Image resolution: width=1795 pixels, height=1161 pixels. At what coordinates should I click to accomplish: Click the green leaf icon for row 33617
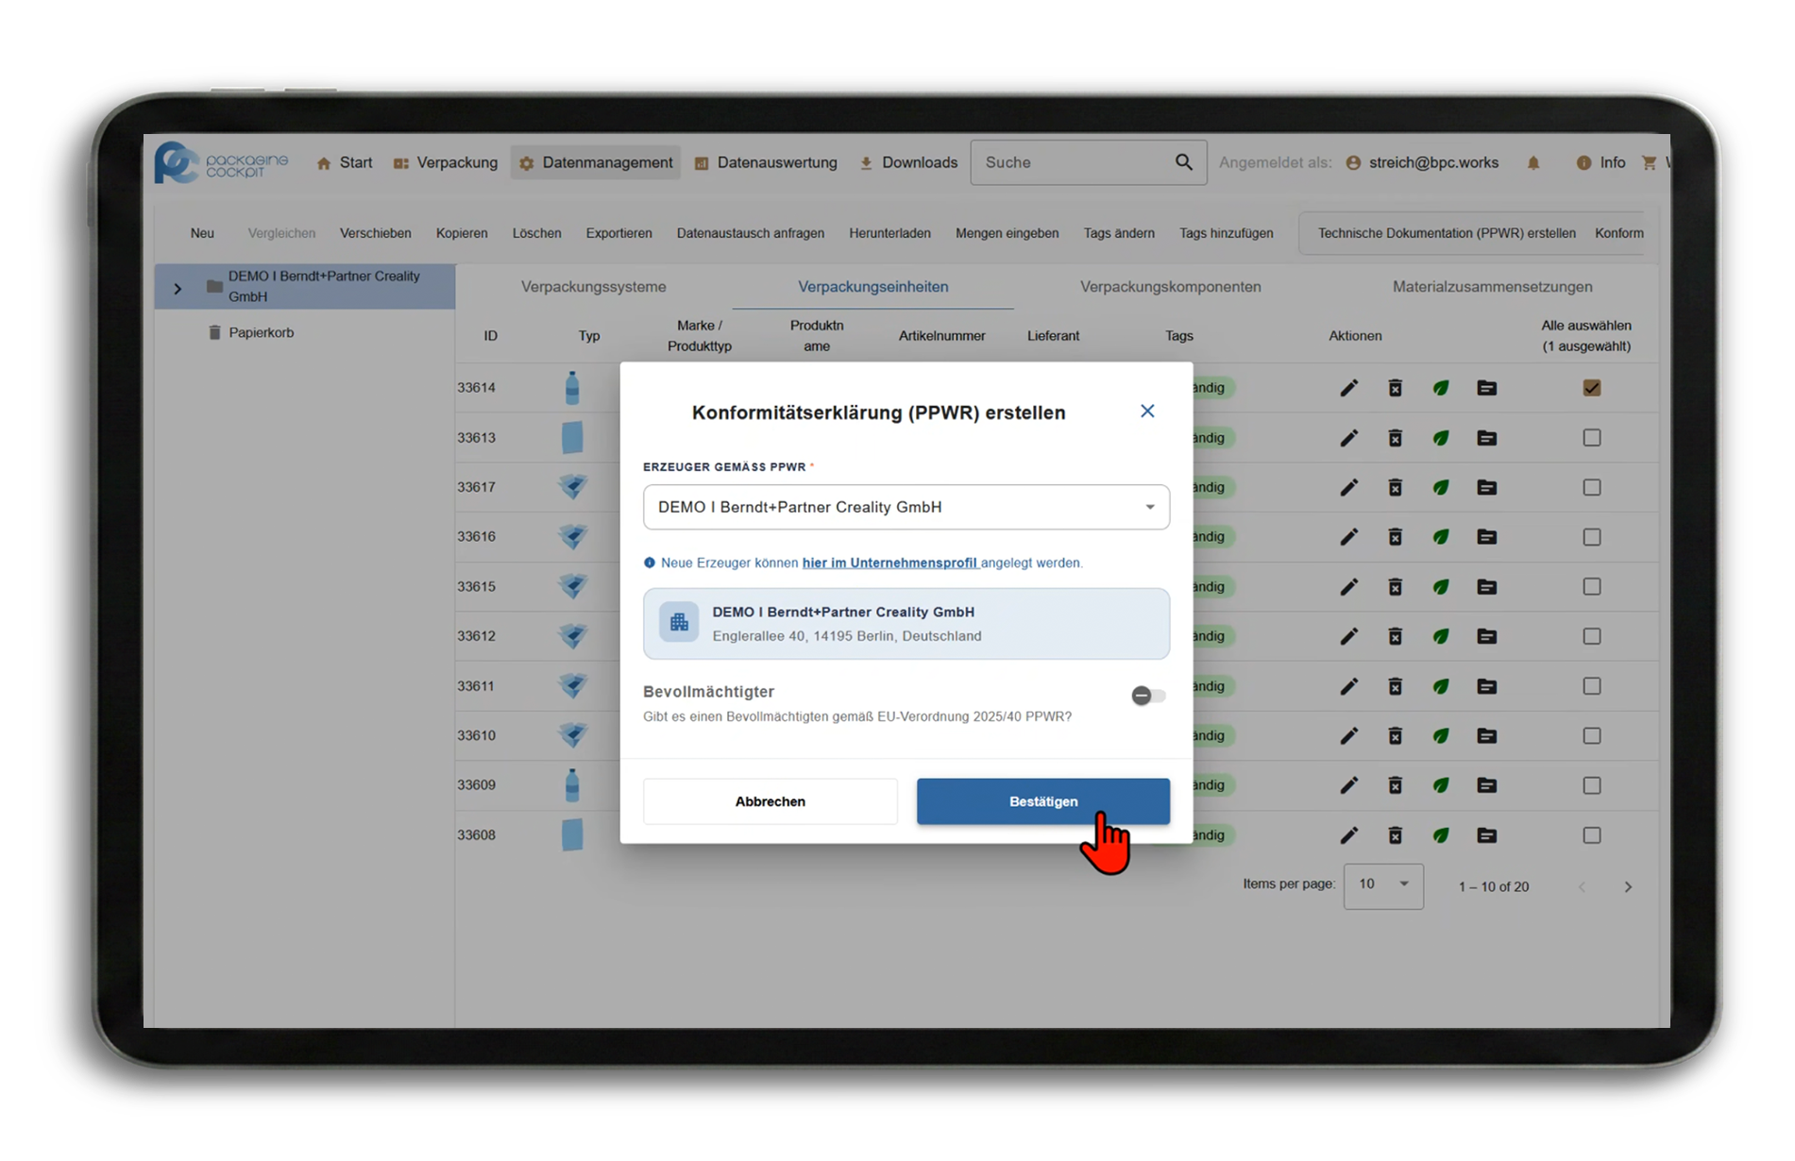click(1441, 488)
